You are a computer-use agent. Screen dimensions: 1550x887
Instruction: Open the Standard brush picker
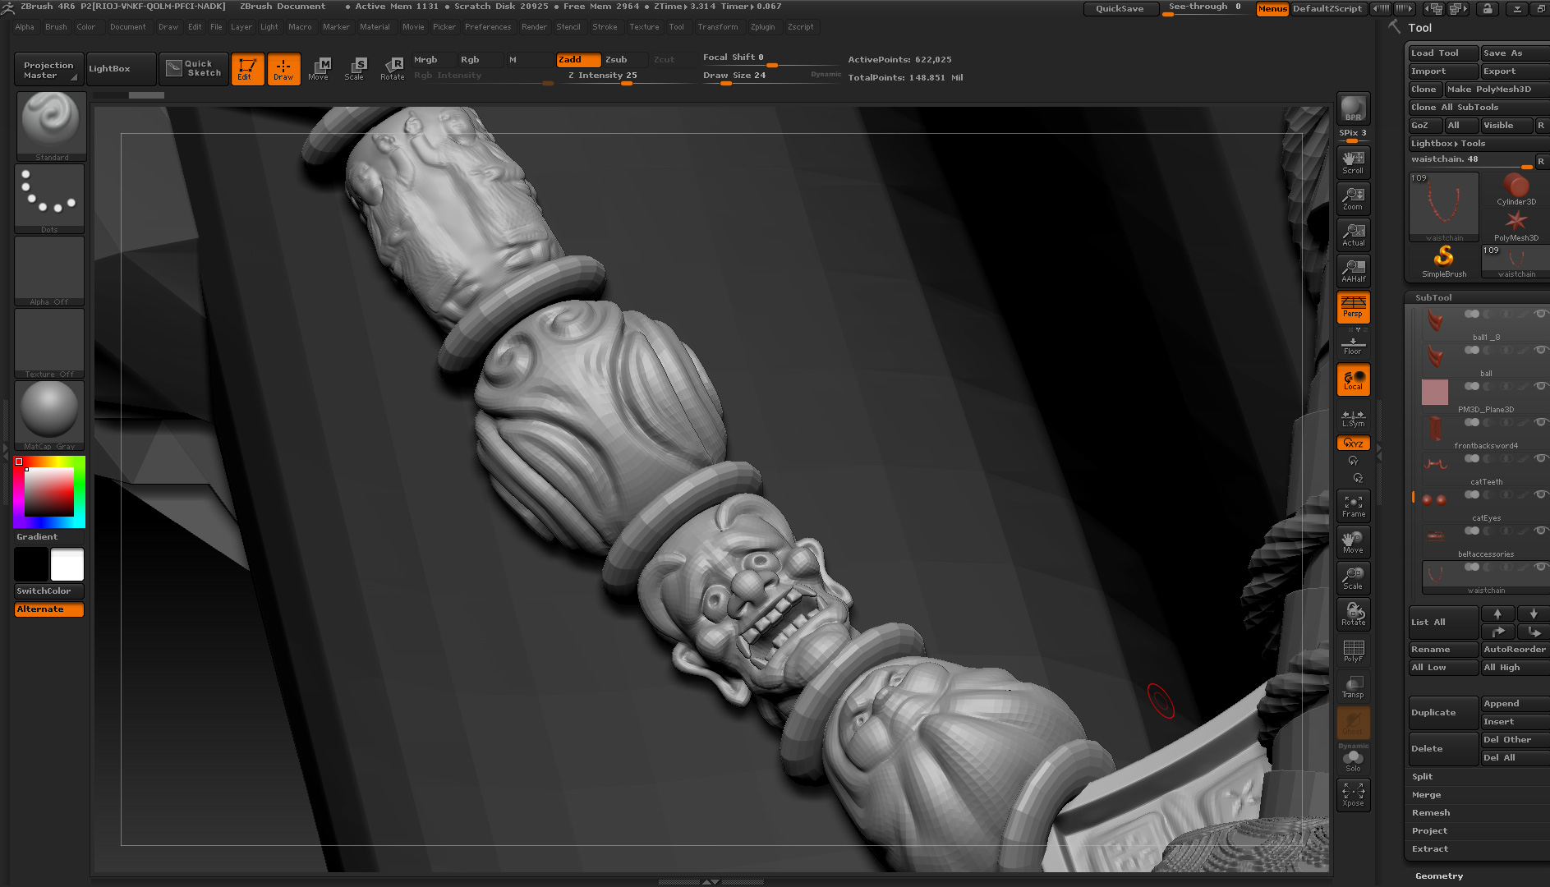(51, 126)
